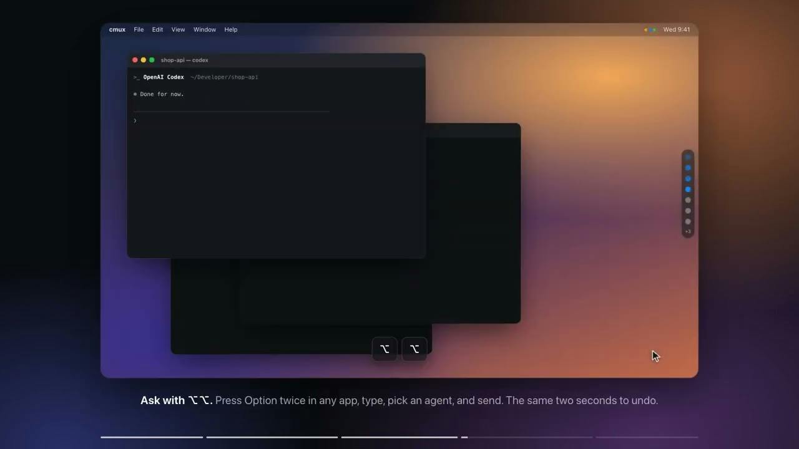Open the Window menu
799x449 pixels.
(x=204, y=29)
